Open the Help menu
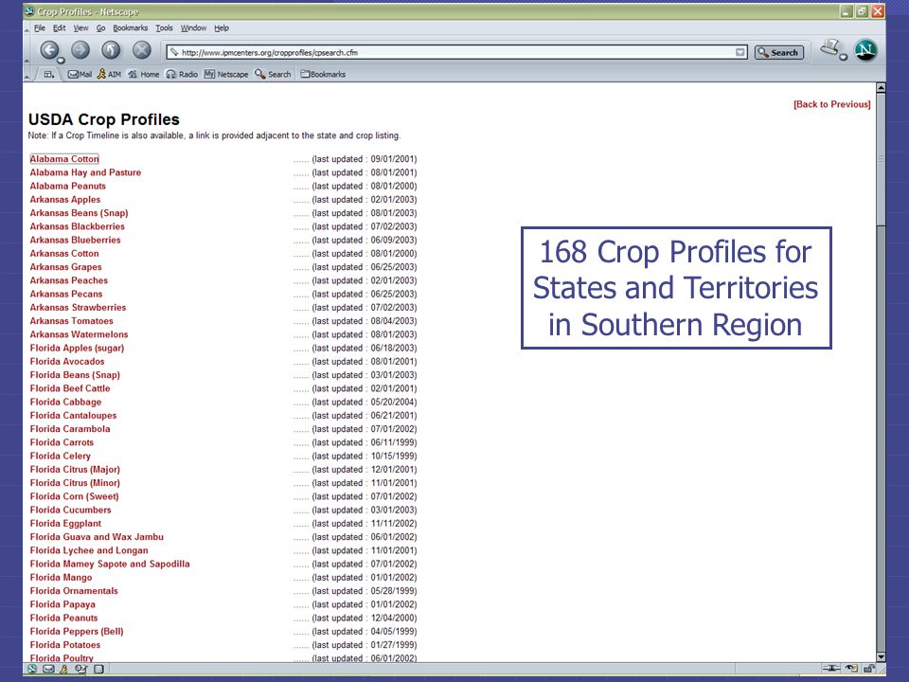The image size is (909, 682). pos(222,27)
